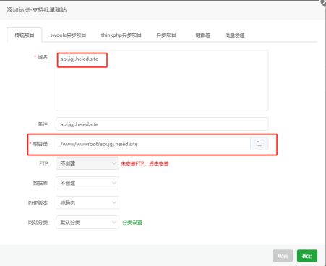Open folder browser for root directory
Screen dimensions: 326x266
click(x=259, y=144)
